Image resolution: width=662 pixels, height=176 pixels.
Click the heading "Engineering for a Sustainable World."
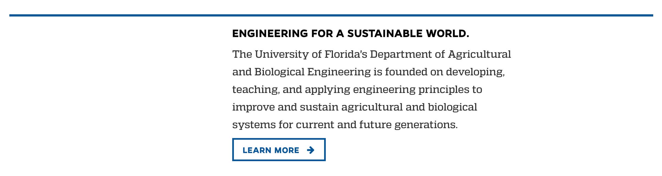(351, 34)
